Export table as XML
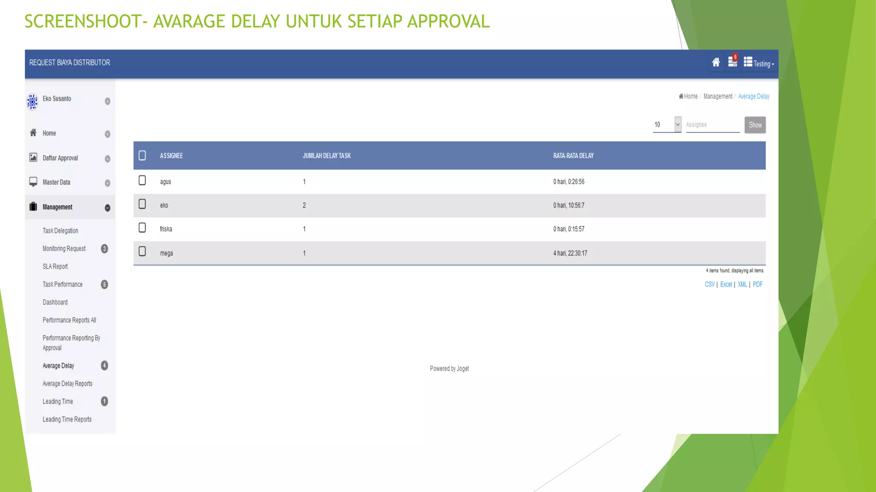Screen dimensions: 876x492 click(x=742, y=284)
